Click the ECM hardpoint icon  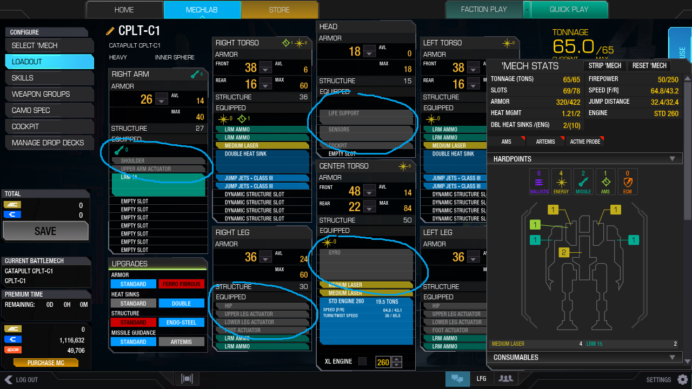[x=627, y=182]
